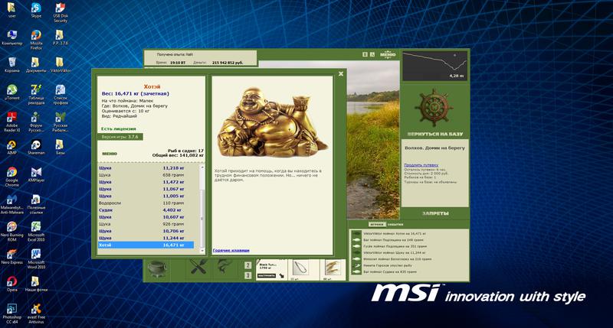Select the Щука 10,706 кг row

[x=146, y=231]
